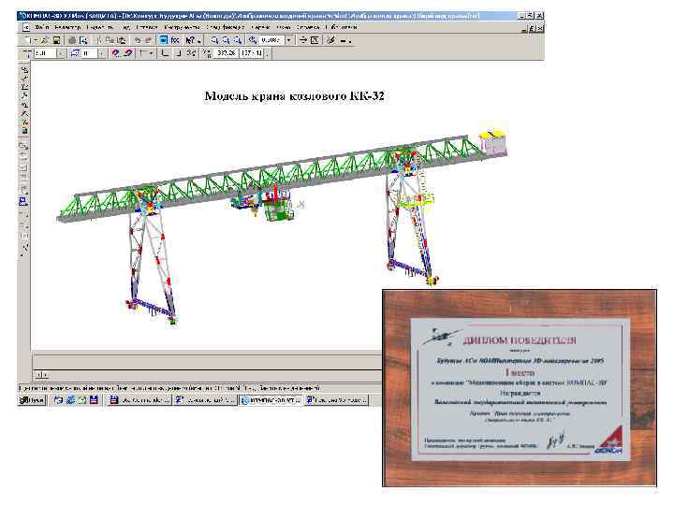This screenshot has height=505, width=674.
Task: Click the zoom magnifier left of the scale field
Action: pos(253,40)
